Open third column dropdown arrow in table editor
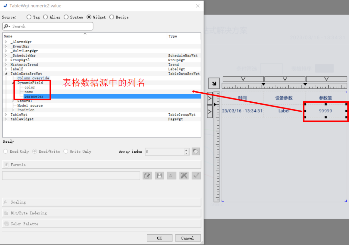349x245 pixels. click(326, 79)
